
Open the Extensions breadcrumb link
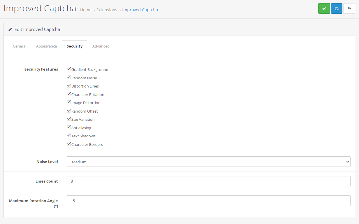[107, 10]
